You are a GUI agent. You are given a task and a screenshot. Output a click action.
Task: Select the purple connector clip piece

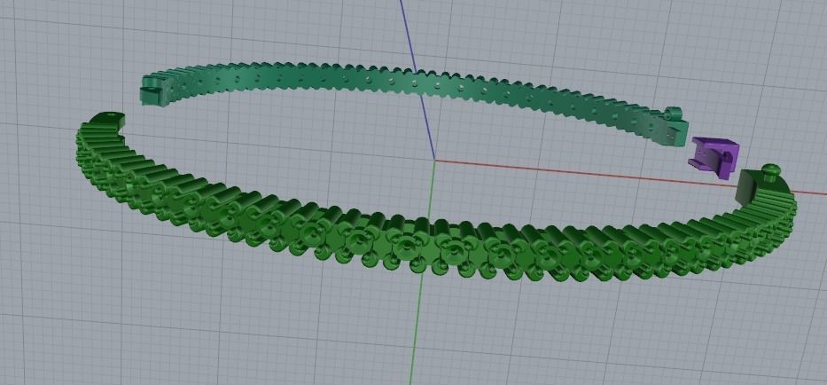click(x=714, y=157)
